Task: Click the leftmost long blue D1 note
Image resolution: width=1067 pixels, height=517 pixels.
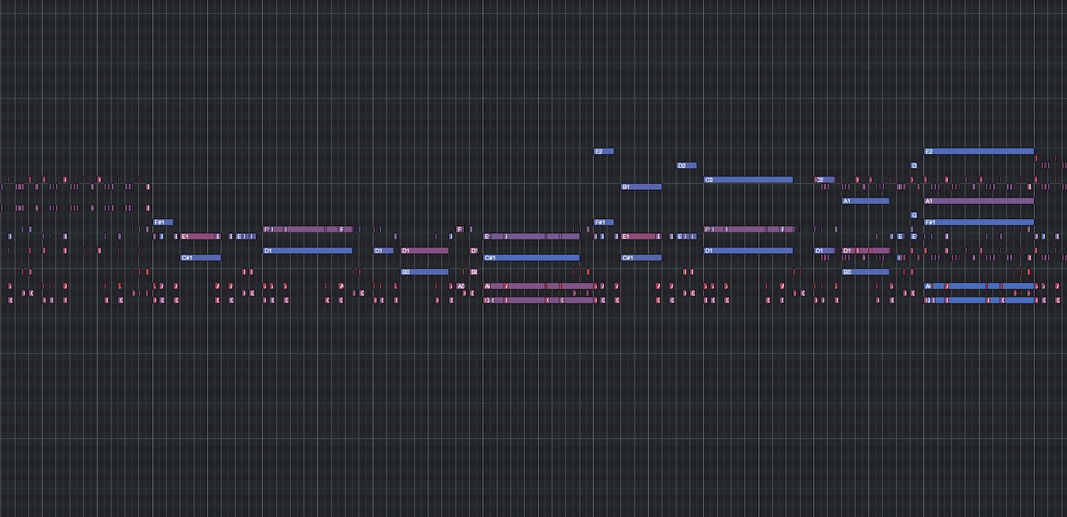Action: pos(307,251)
